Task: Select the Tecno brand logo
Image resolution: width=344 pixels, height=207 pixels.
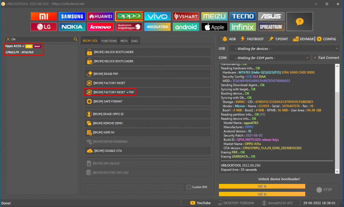Action: pyautogui.click(x=243, y=17)
